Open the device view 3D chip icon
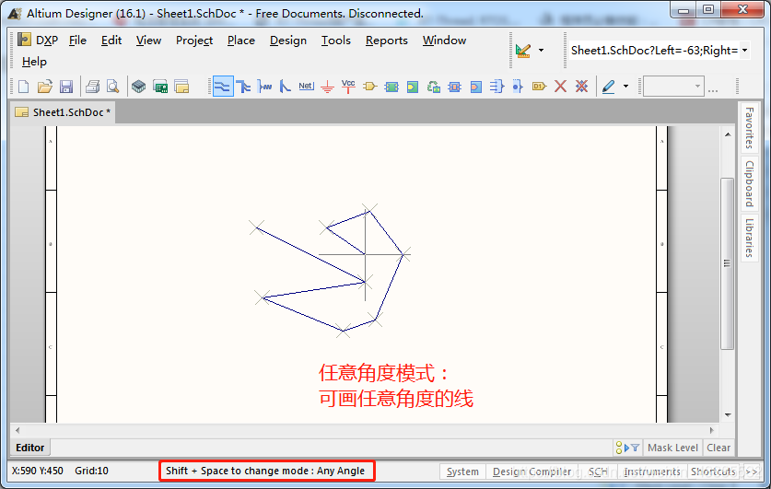The image size is (771, 489). point(139,87)
